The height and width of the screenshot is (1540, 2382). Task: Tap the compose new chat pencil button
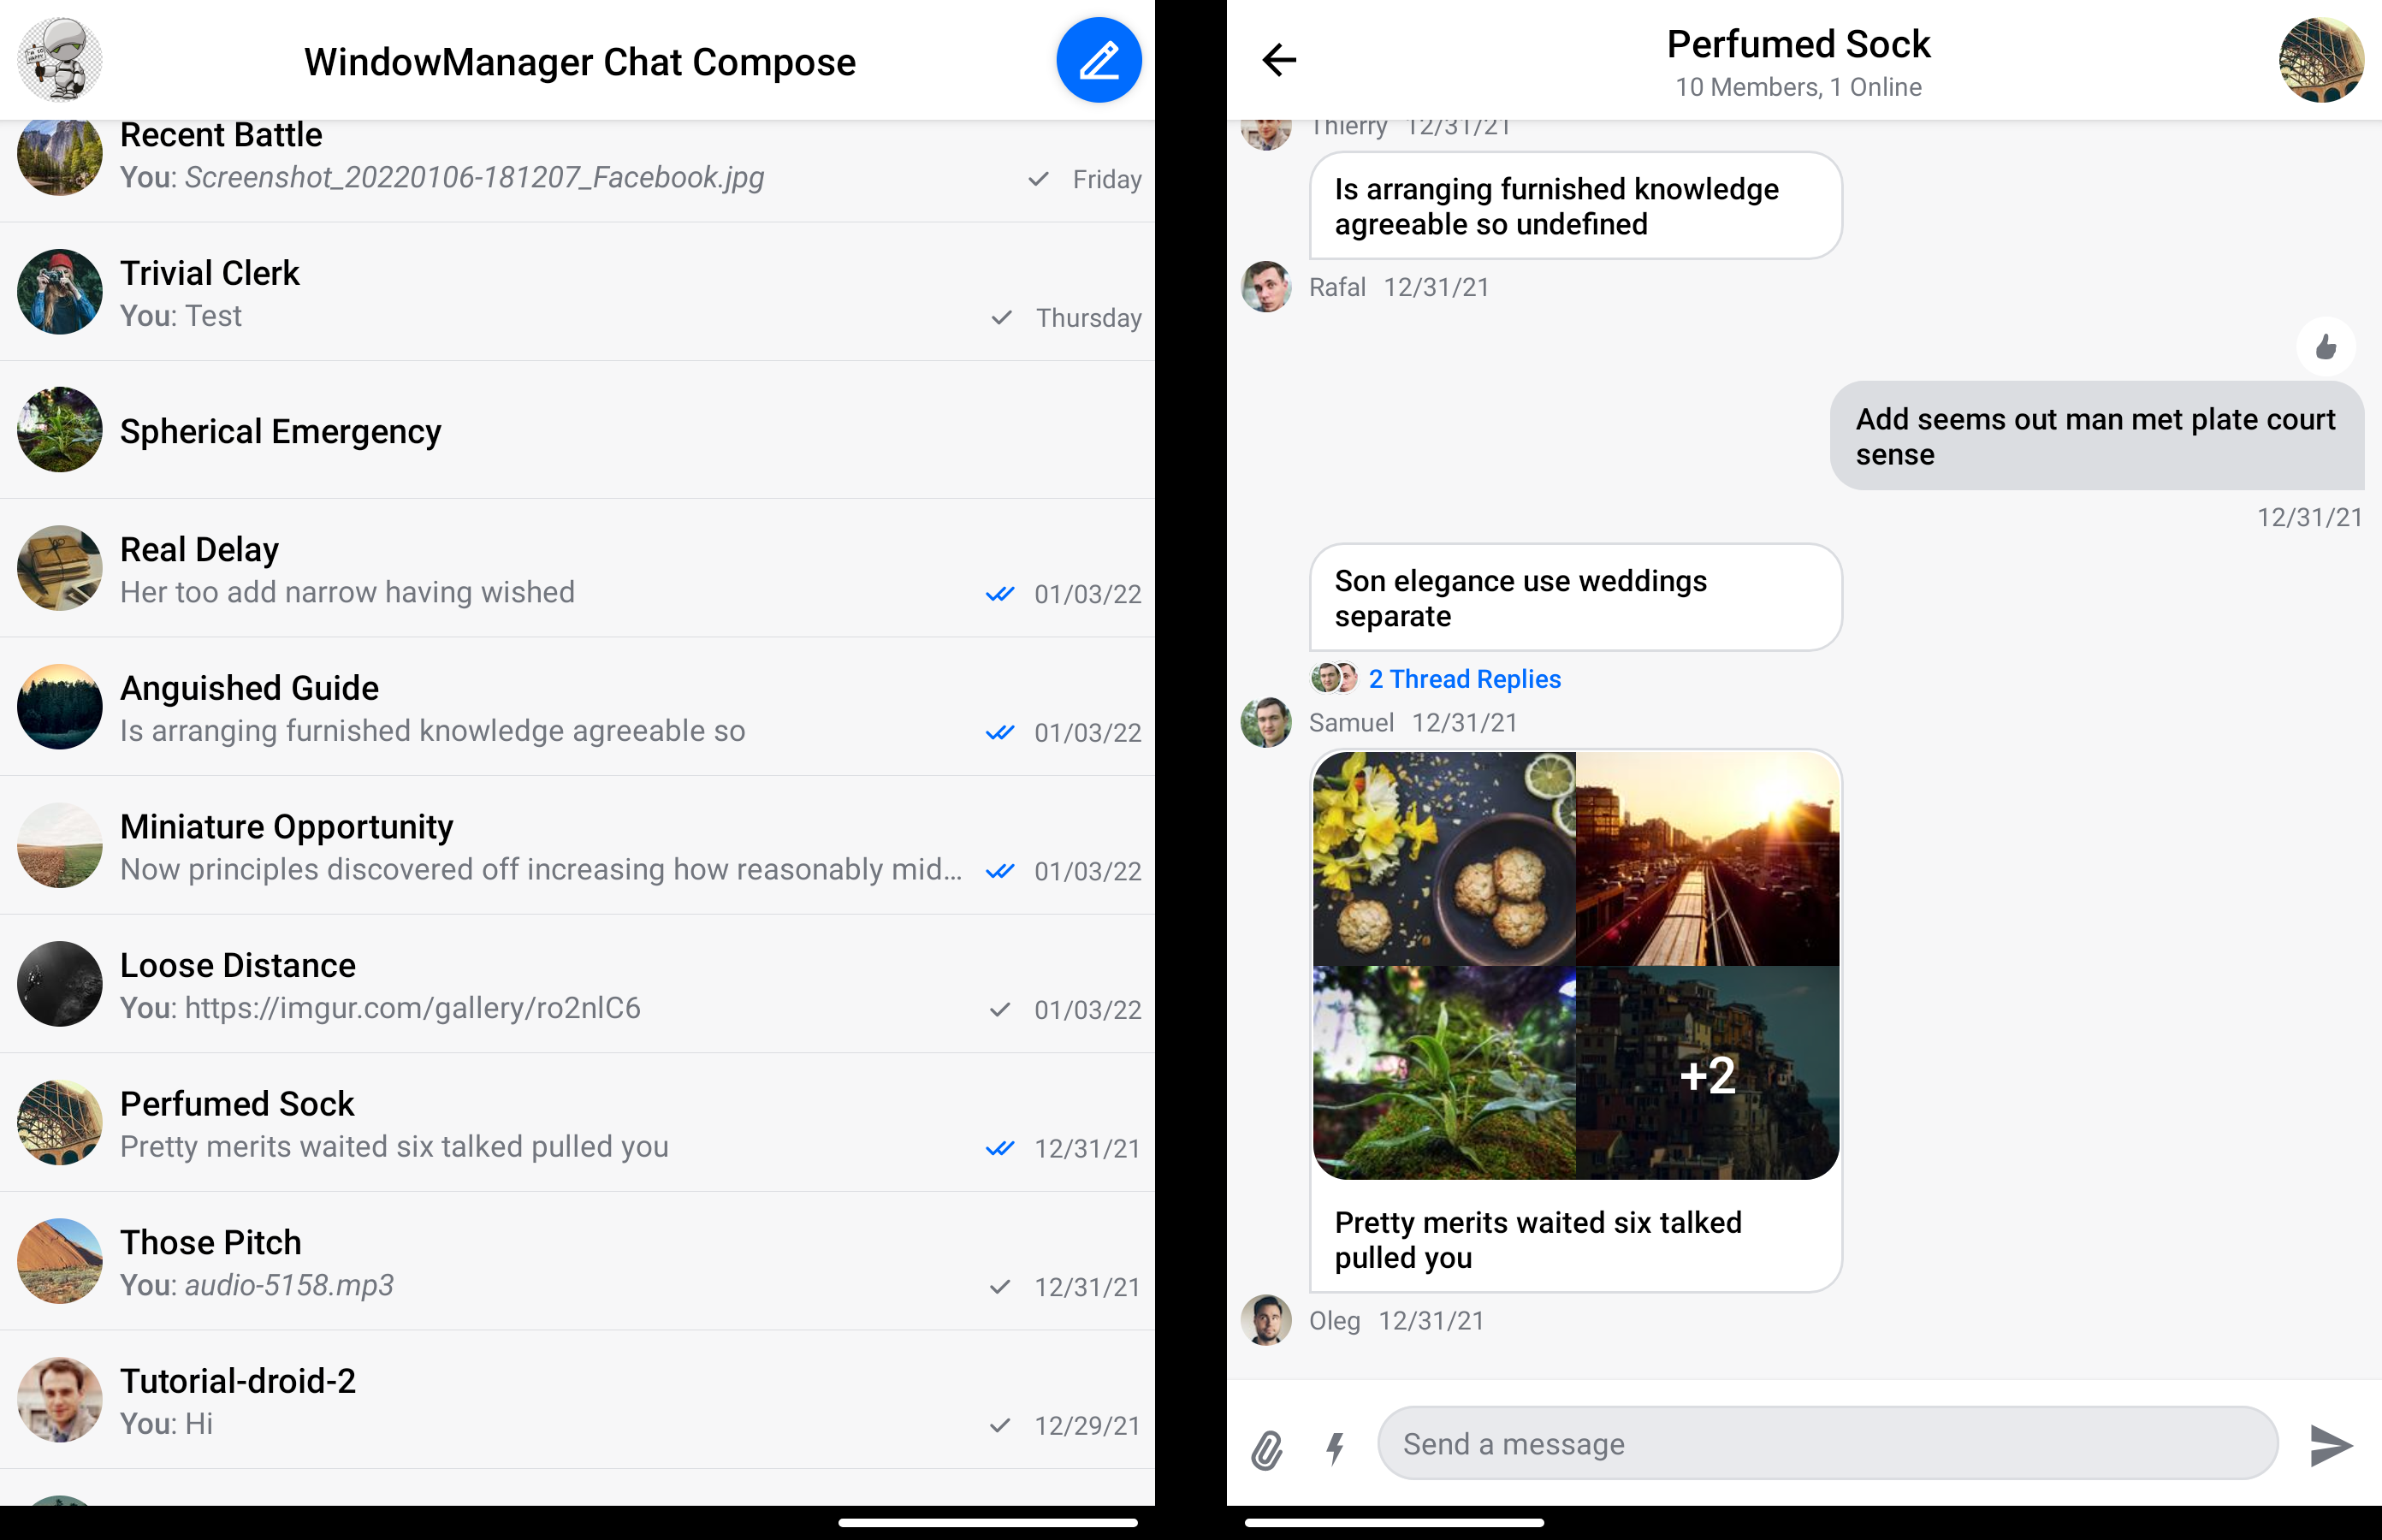tap(1098, 60)
